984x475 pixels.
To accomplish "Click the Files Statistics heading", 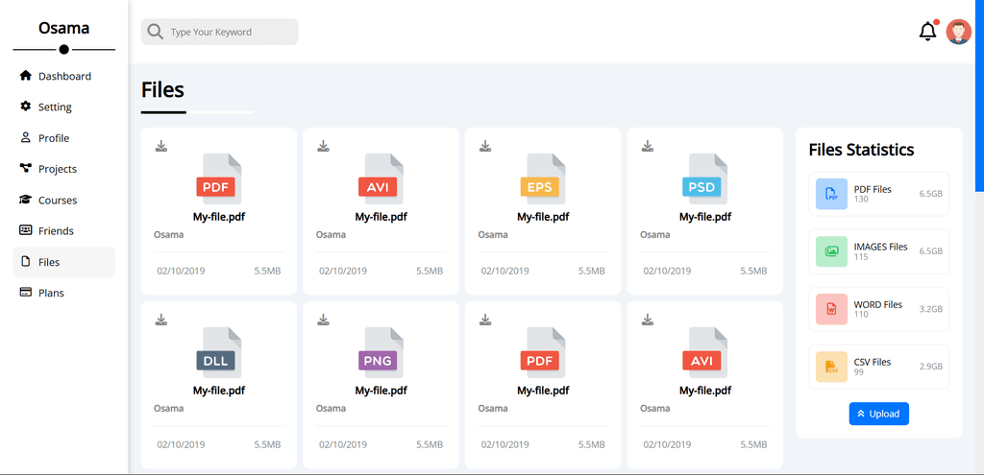I will (x=861, y=150).
